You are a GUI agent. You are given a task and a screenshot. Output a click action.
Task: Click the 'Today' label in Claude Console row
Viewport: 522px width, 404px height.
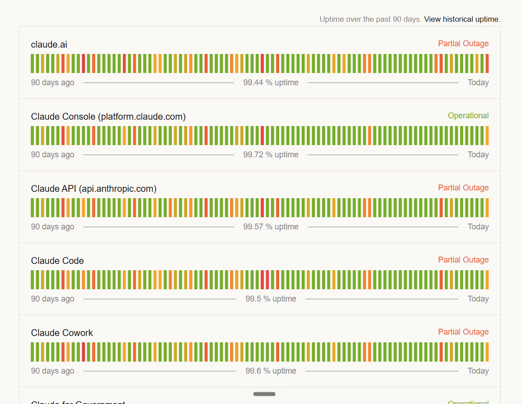tap(478, 155)
